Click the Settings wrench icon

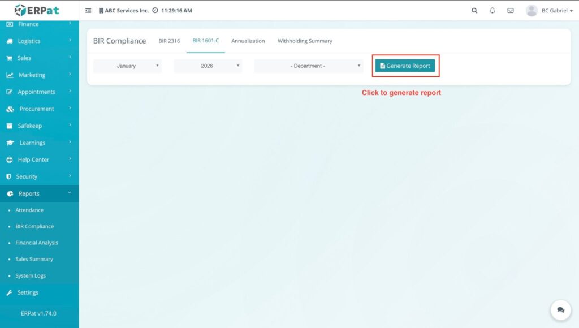[x=9, y=292]
